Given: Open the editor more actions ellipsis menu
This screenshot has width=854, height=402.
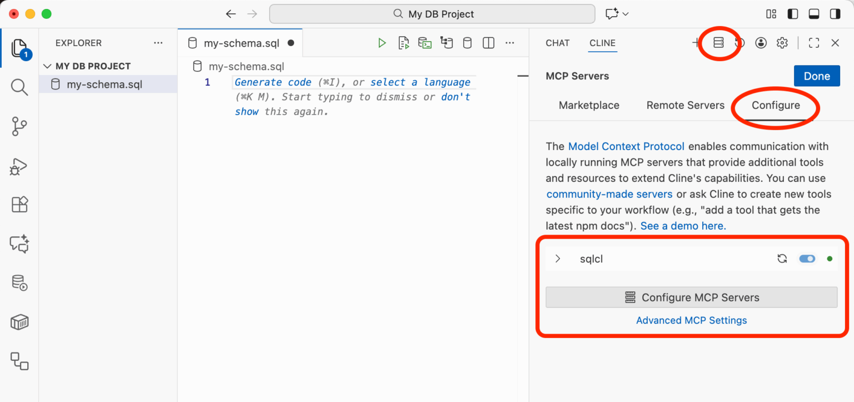Looking at the screenshot, I should [x=509, y=42].
